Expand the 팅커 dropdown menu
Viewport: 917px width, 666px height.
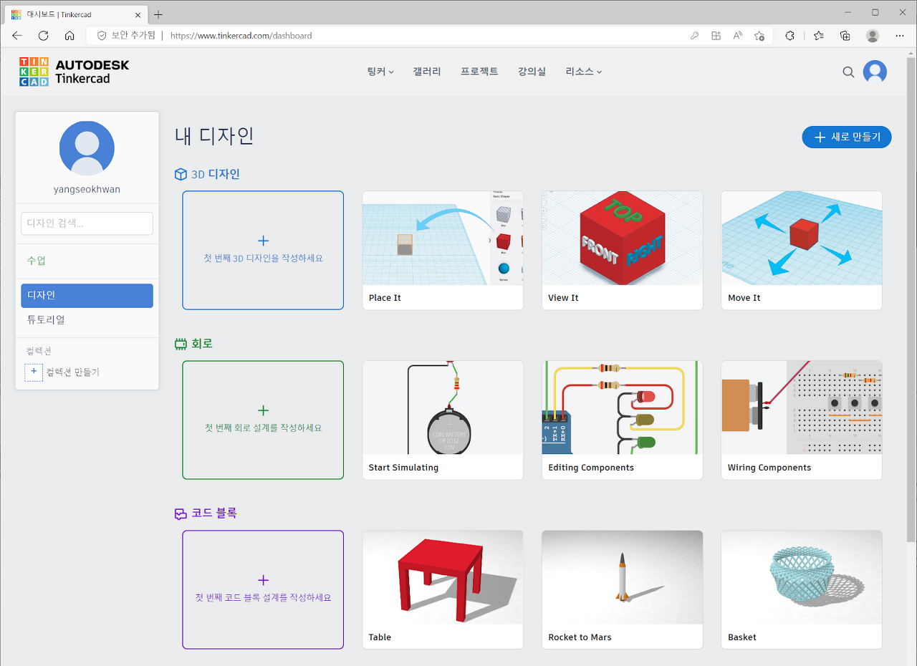click(380, 72)
